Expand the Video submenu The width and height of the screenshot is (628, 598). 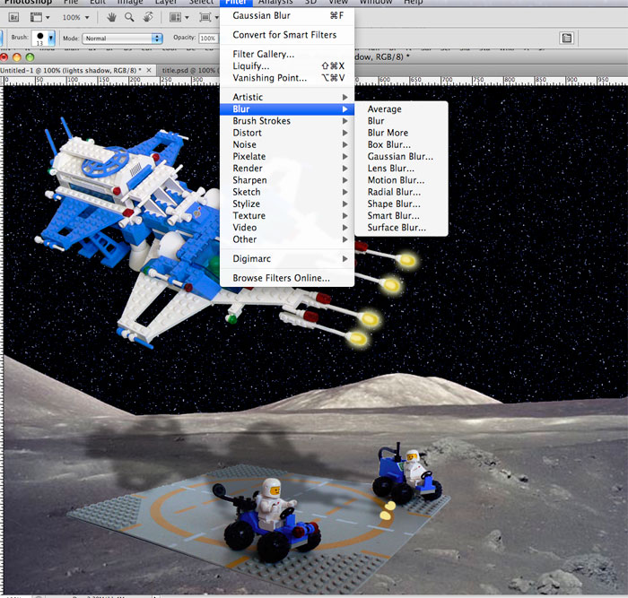287,228
